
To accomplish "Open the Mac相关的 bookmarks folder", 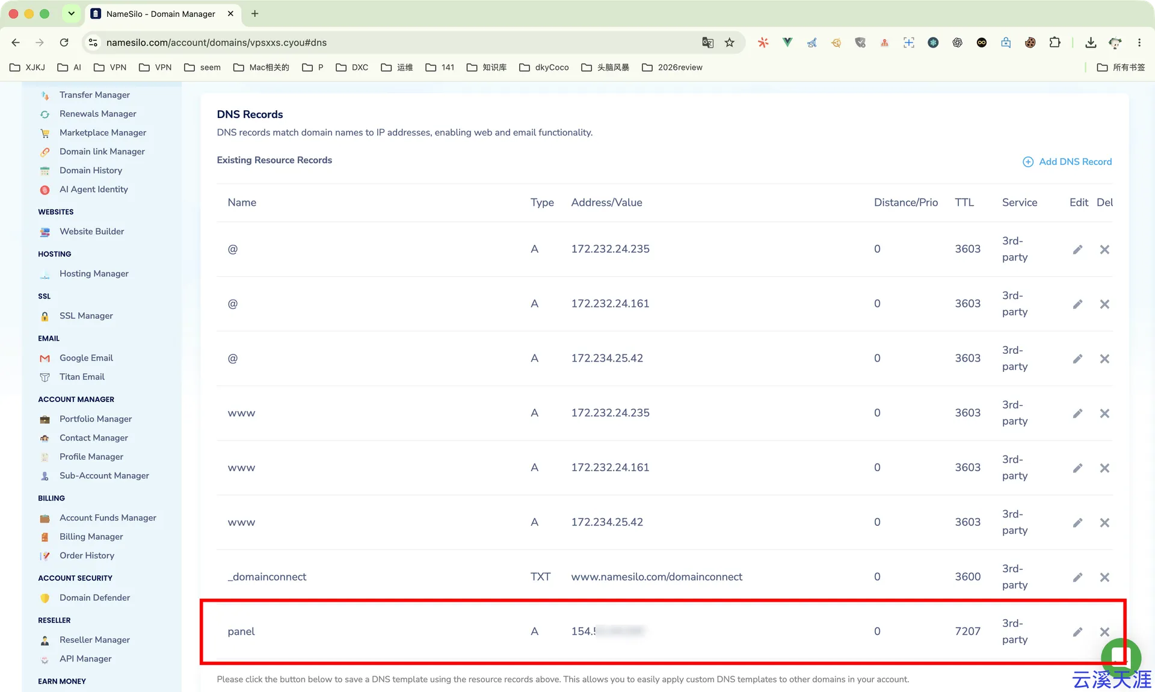I will [261, 67].
